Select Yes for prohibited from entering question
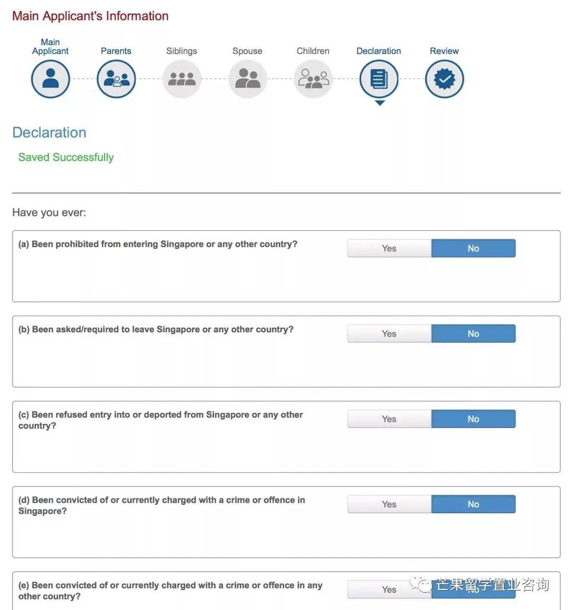This screenshot has height=610, width=568. pos(389,248)
